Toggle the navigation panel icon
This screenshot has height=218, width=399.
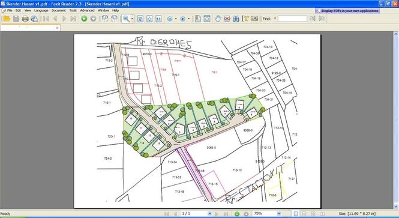point(198,19)
